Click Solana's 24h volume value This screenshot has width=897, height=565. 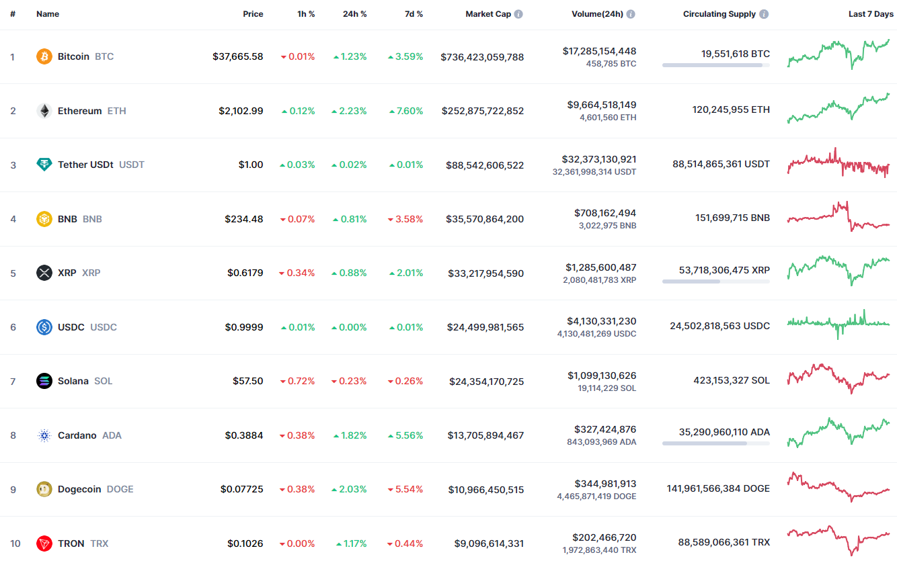click(602, 376)
